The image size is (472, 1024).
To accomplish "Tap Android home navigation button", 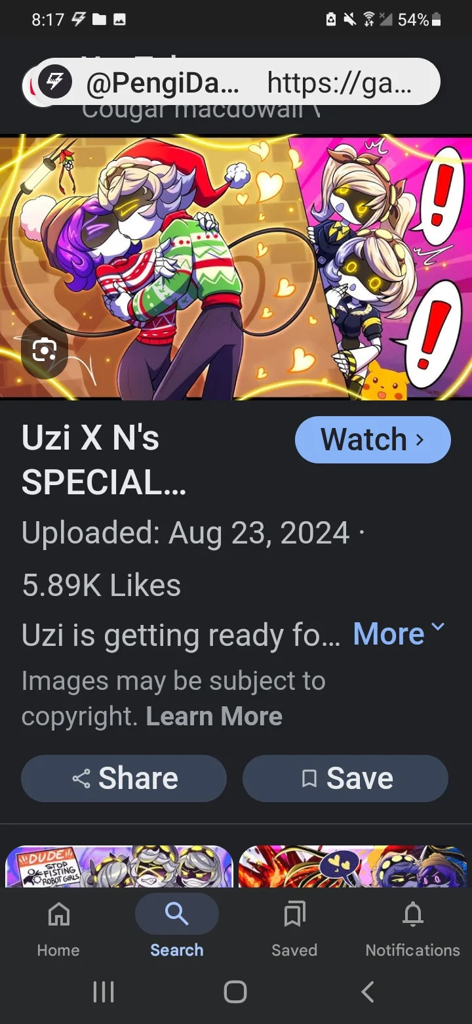I will 235,992.
